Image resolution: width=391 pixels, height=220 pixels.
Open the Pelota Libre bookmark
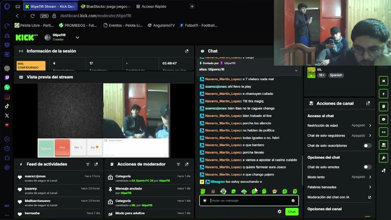coord(34,25)
